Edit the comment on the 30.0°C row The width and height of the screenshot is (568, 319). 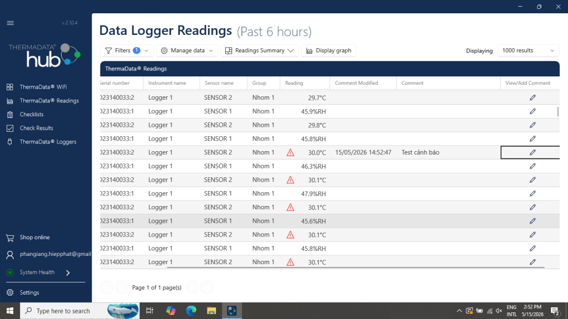(532, 153)
